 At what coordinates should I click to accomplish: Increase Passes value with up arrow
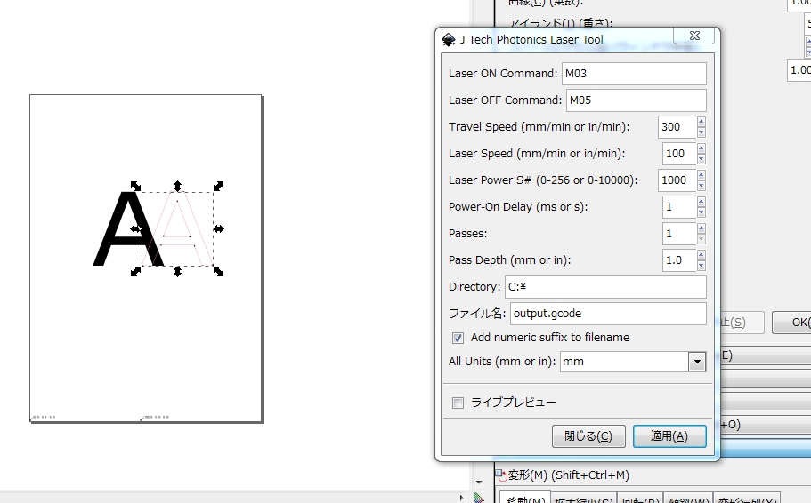tap(701, 228)
